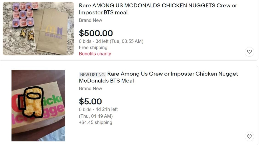Screen dimensions: 259x145
Task: Click the 'Benefits charity' label
Action: [x=95, y=54]
